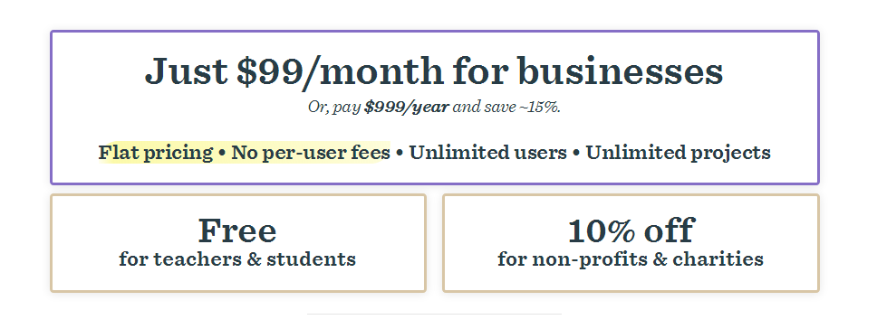This screenshot has height=329, width=877.
Task: Click the "Free" heading word
Action: pyautogui.click(x=237, y=230)
